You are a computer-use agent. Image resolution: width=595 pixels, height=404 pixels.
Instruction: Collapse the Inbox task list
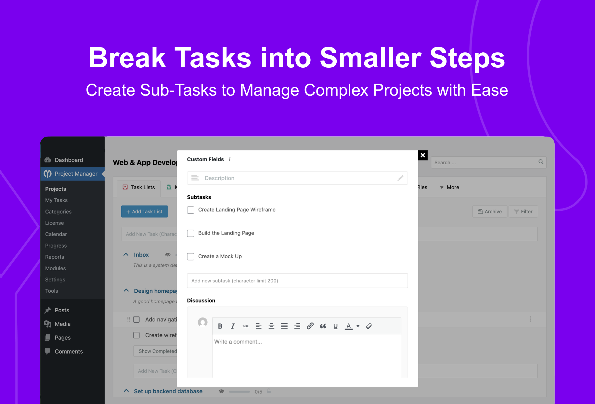click(126, 254)
